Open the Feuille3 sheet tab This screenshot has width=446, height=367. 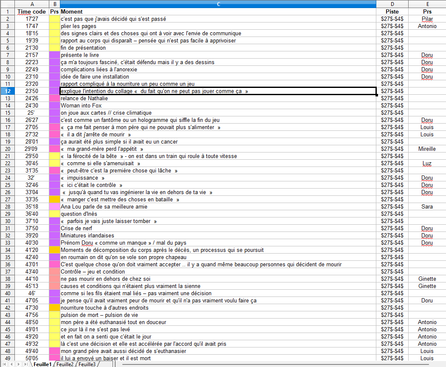click(x=87, y=364)
